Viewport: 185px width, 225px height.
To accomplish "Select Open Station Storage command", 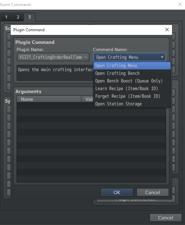I will 132,104.
